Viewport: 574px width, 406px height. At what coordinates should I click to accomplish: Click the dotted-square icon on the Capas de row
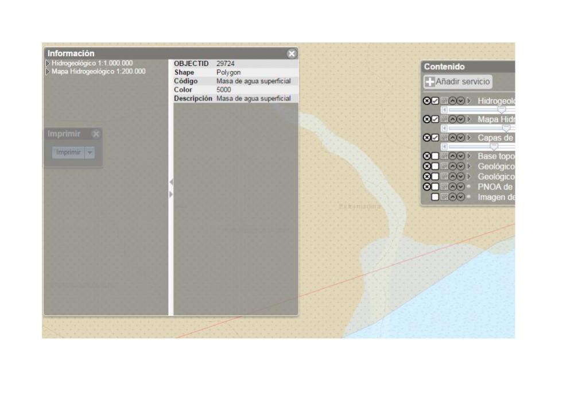444,138
